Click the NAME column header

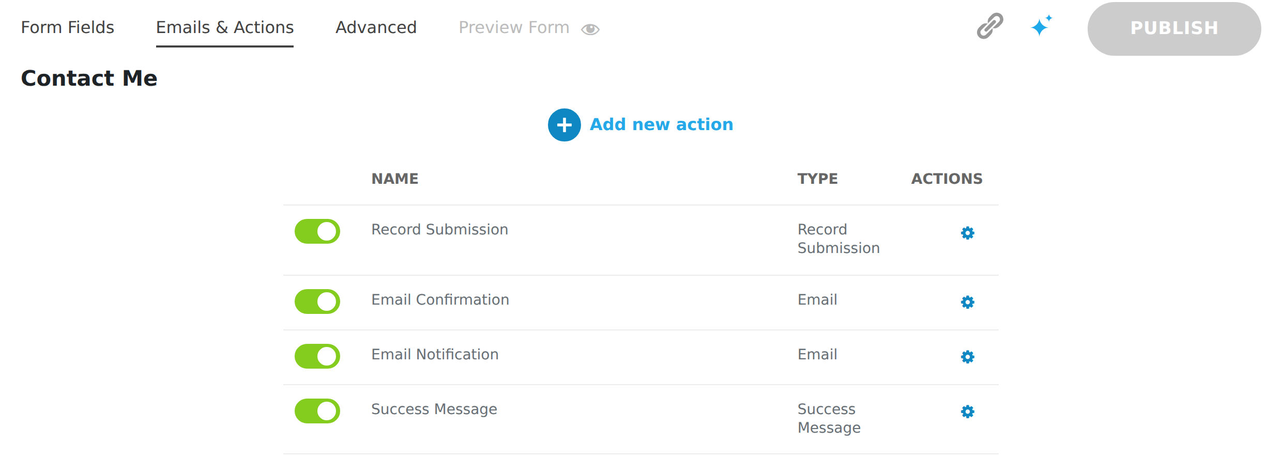395,179
